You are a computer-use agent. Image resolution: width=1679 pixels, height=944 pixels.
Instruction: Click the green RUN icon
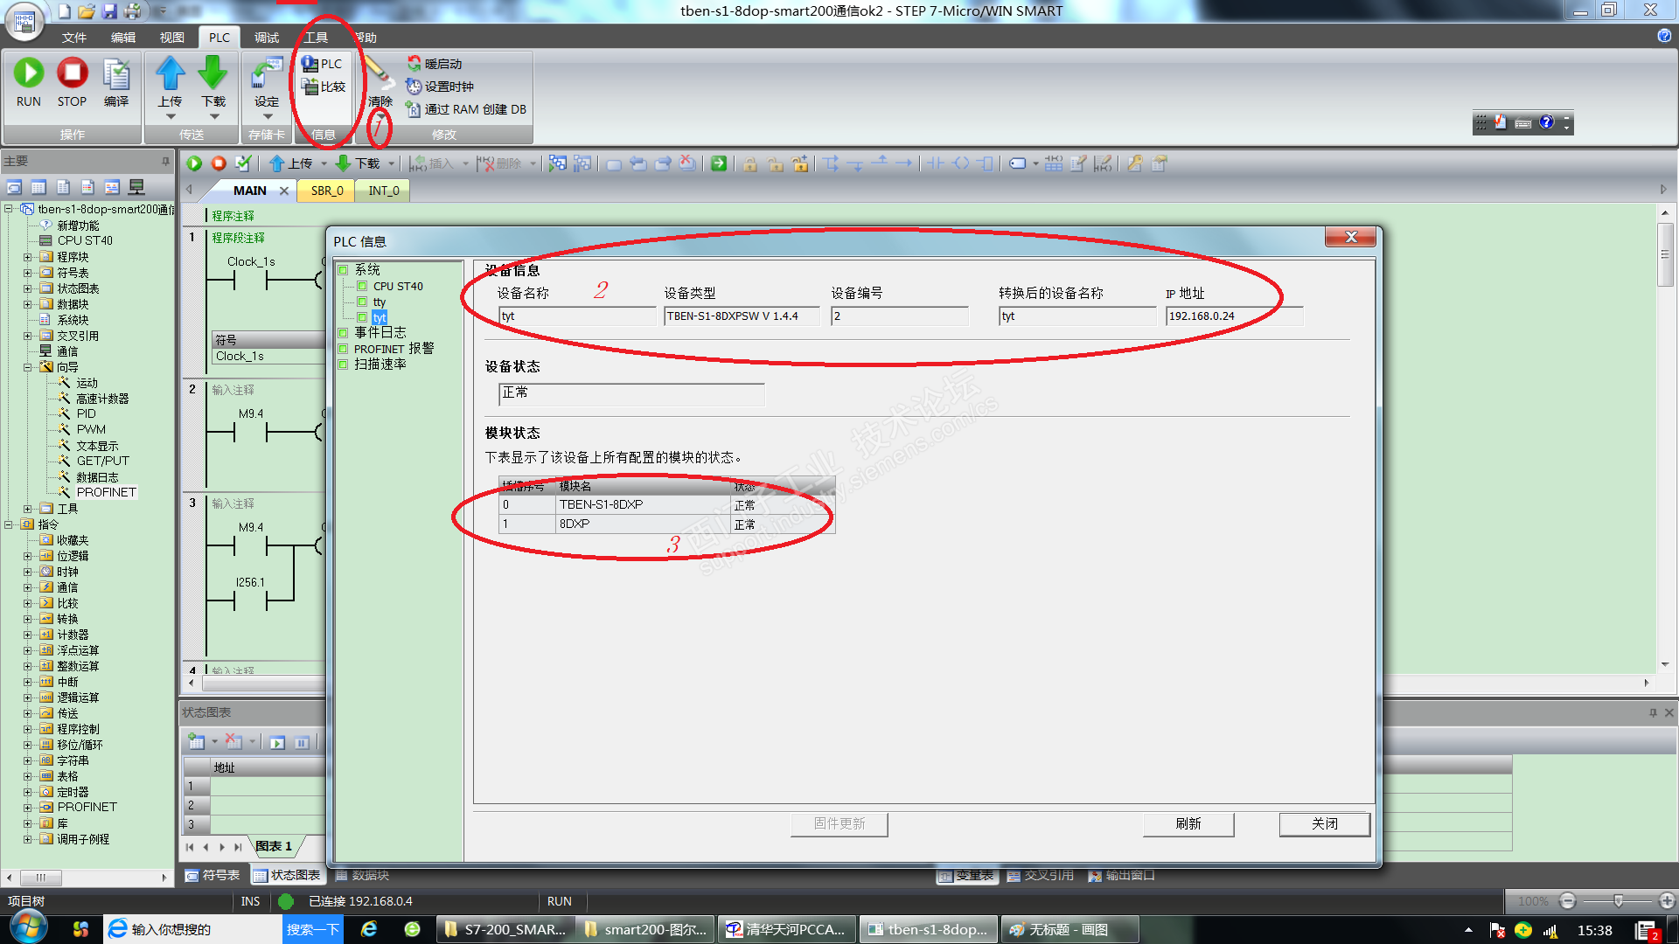pyautogui.click(x=29, y=73)
